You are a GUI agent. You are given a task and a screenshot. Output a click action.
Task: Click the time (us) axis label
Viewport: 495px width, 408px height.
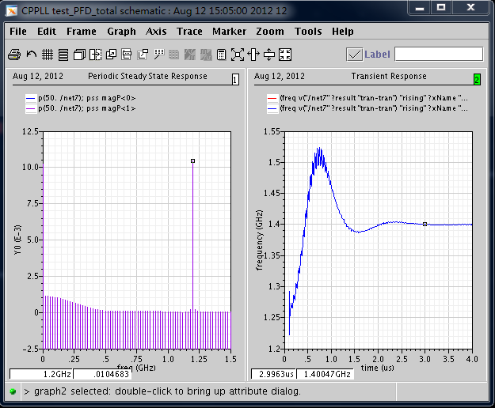pos(378,368)
